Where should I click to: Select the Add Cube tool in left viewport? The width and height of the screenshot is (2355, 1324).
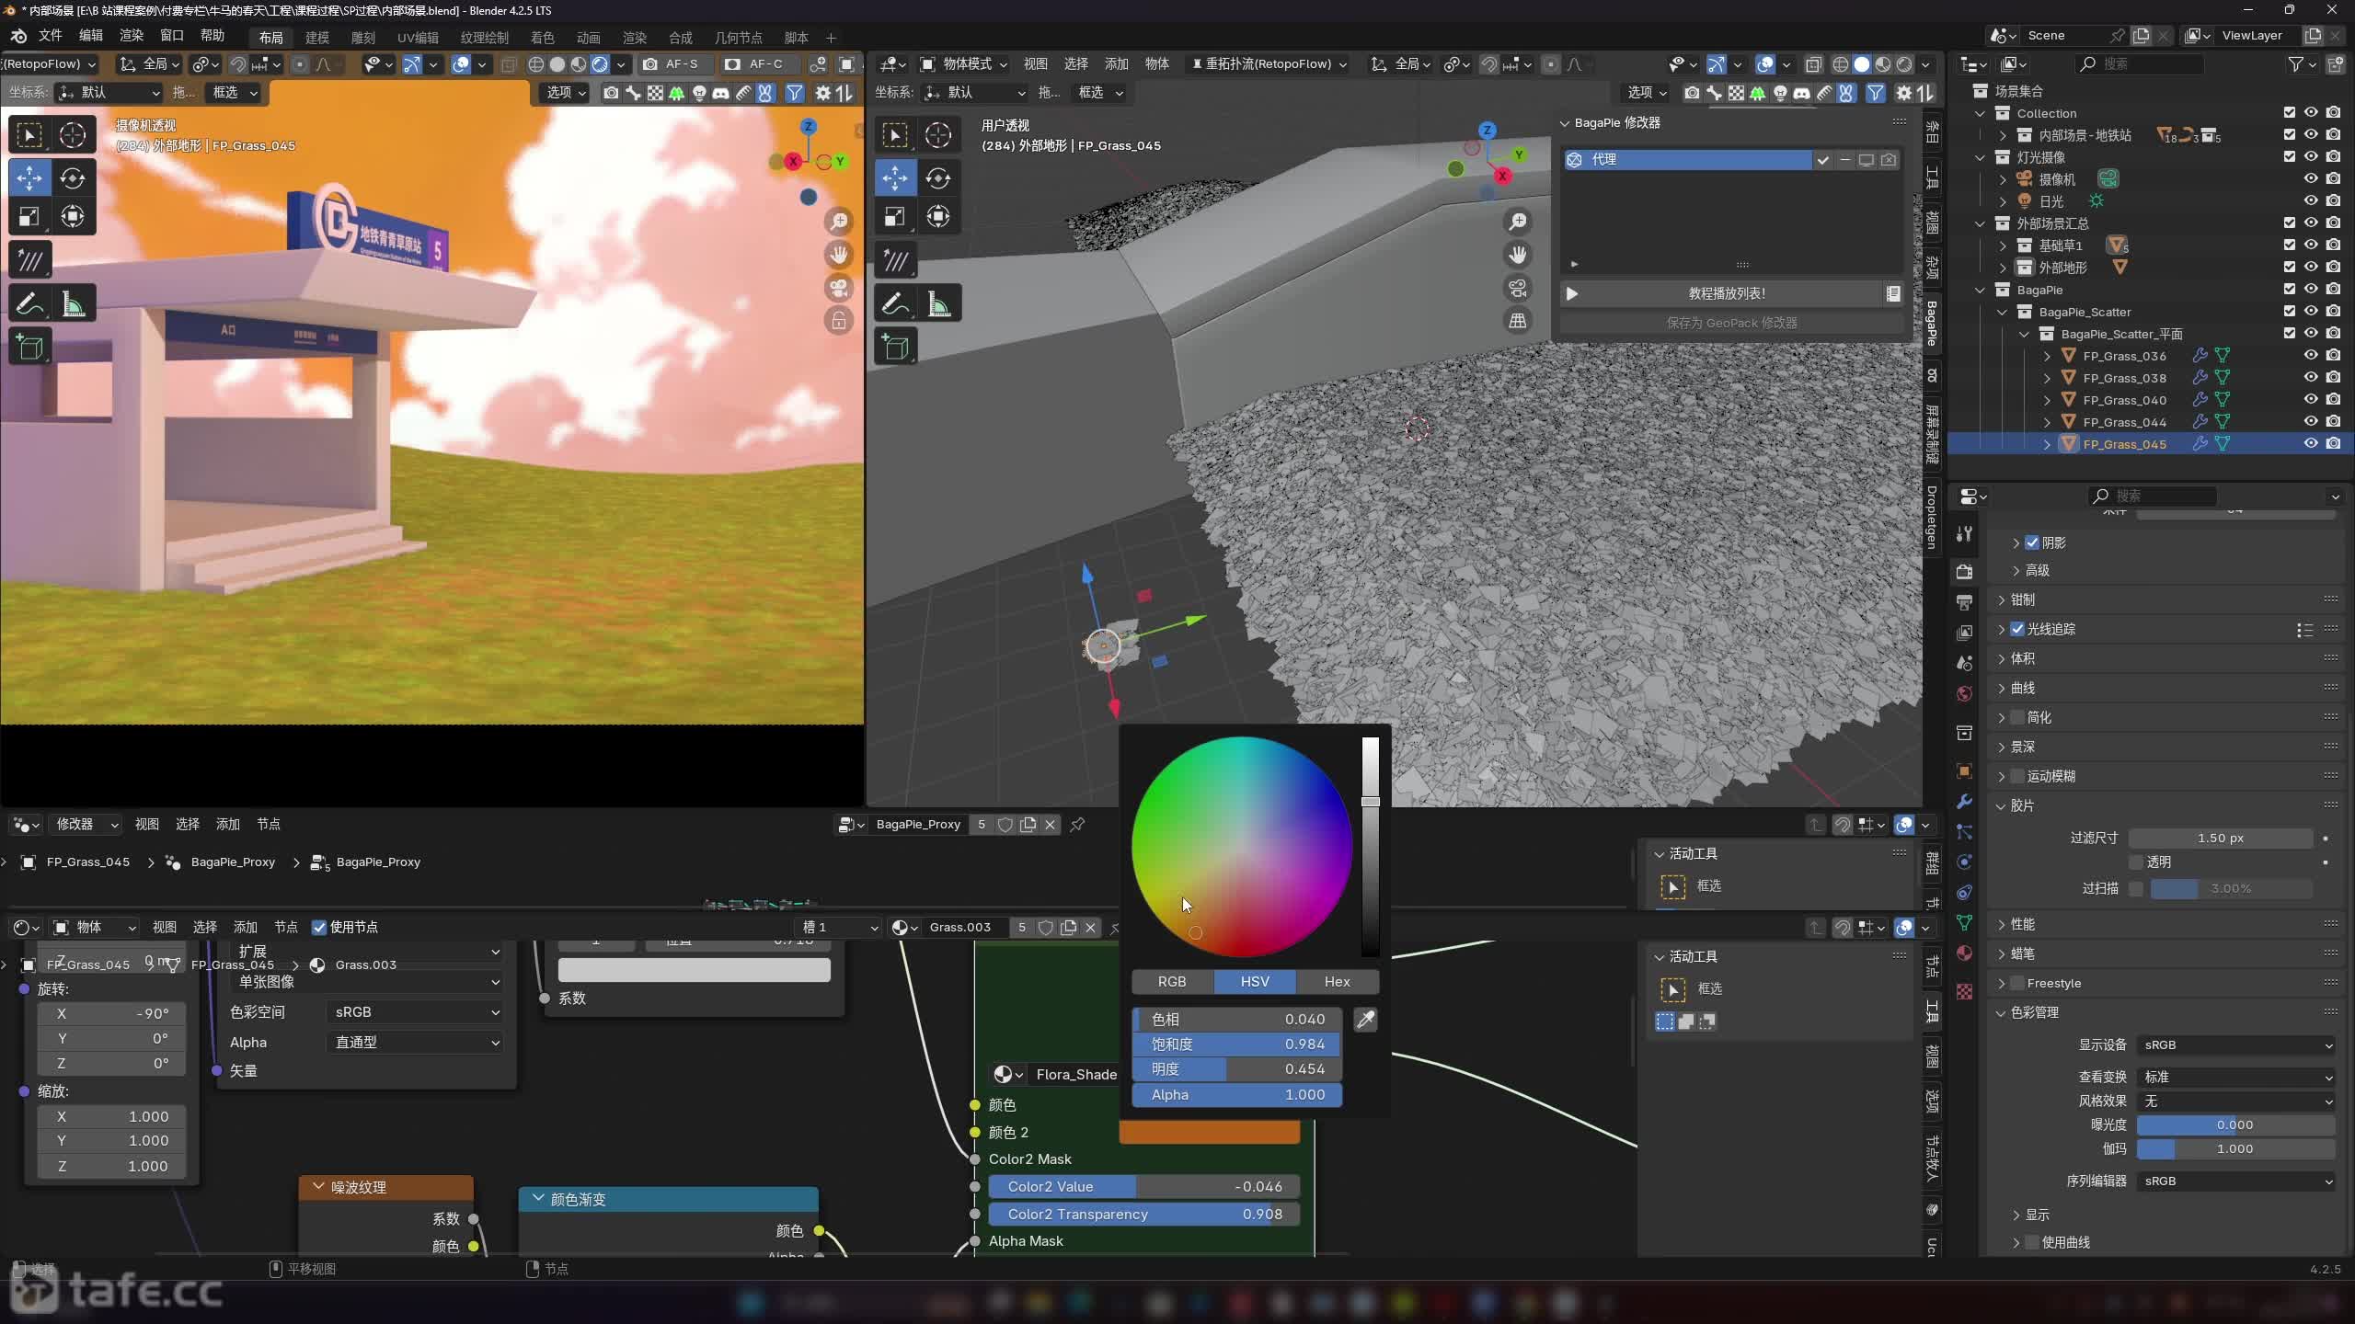point(29,348)
